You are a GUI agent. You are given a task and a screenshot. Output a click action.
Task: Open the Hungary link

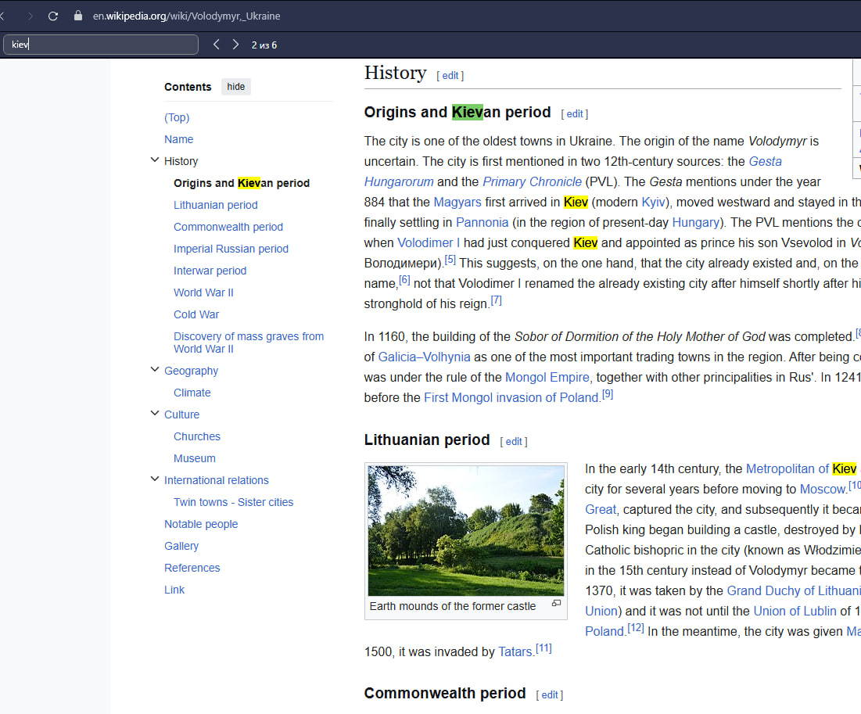pos(696,222)
